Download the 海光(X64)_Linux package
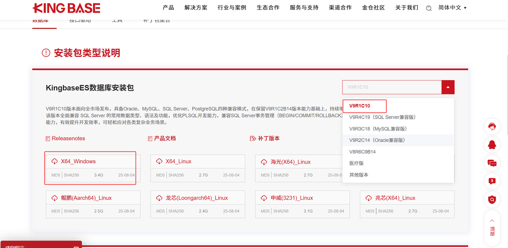The height and width of the screenshot is (248, 508). tap(291, 162)
